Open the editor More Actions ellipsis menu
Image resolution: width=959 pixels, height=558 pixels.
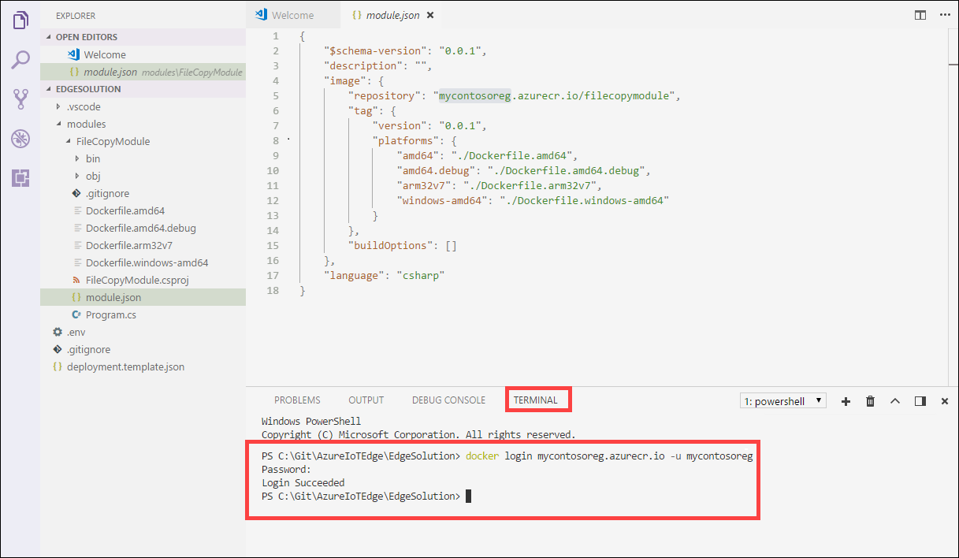tap(945, 14)
